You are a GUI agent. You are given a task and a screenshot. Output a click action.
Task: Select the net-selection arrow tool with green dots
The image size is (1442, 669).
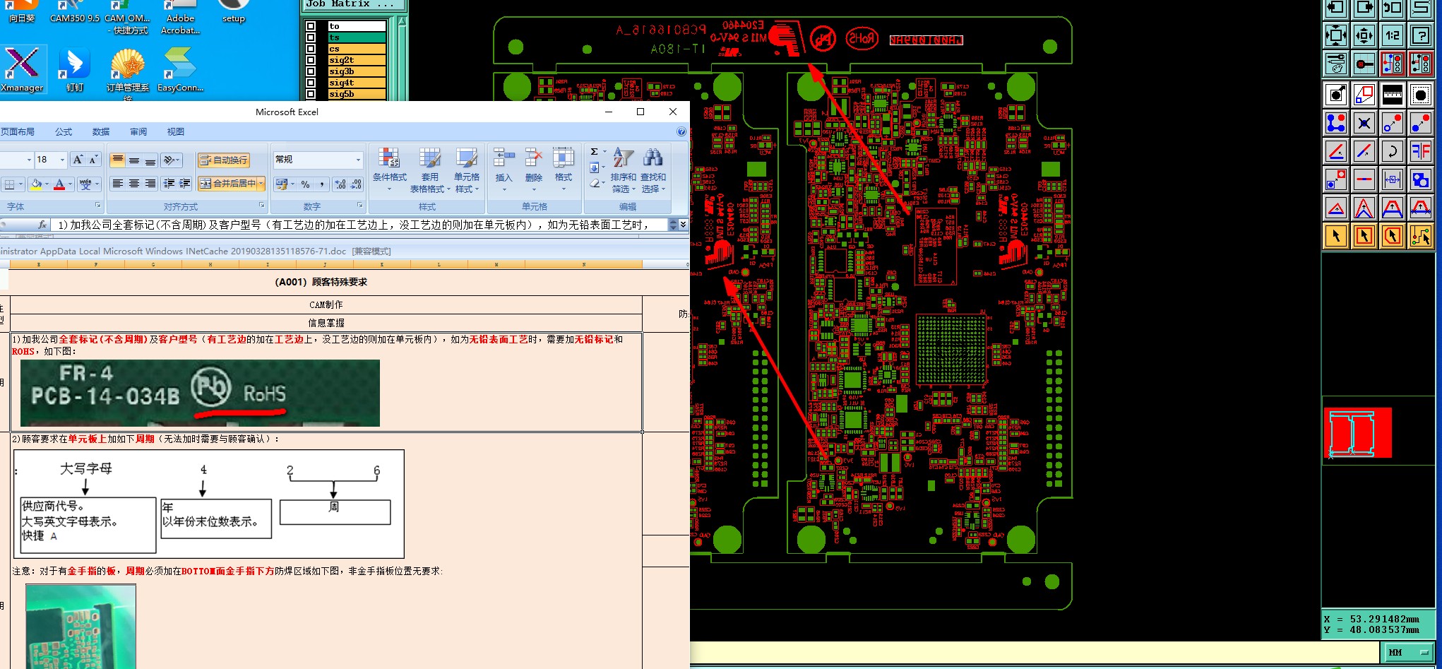[1420, 236]
